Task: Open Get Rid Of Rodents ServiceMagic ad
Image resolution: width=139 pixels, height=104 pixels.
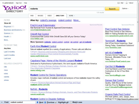Action: click(x=115, y=67)
